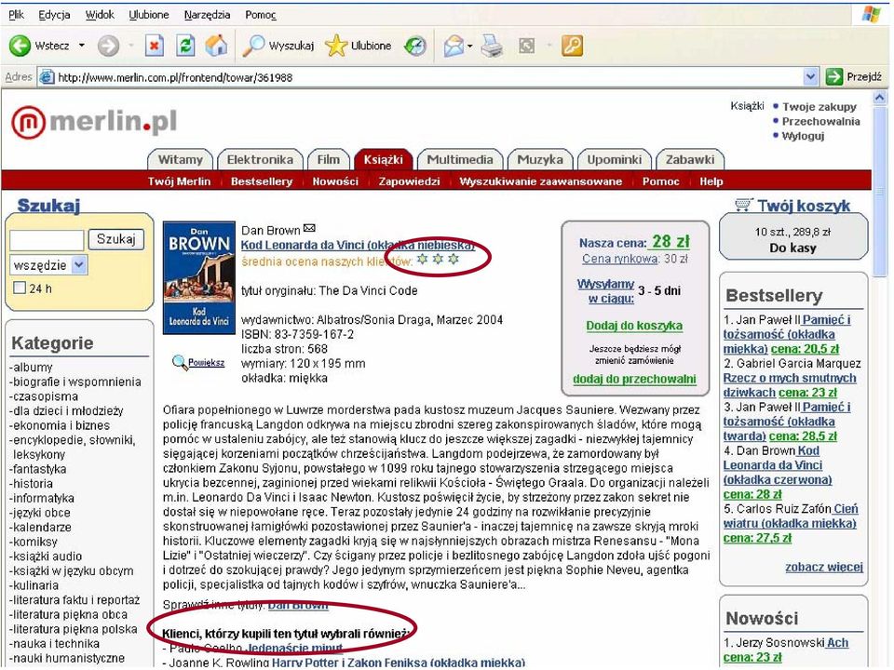The width and height of the screenshot is (894, 670).
Task: Open the fantastyka category
Action: pyautogui.click(x=38, y=469)
